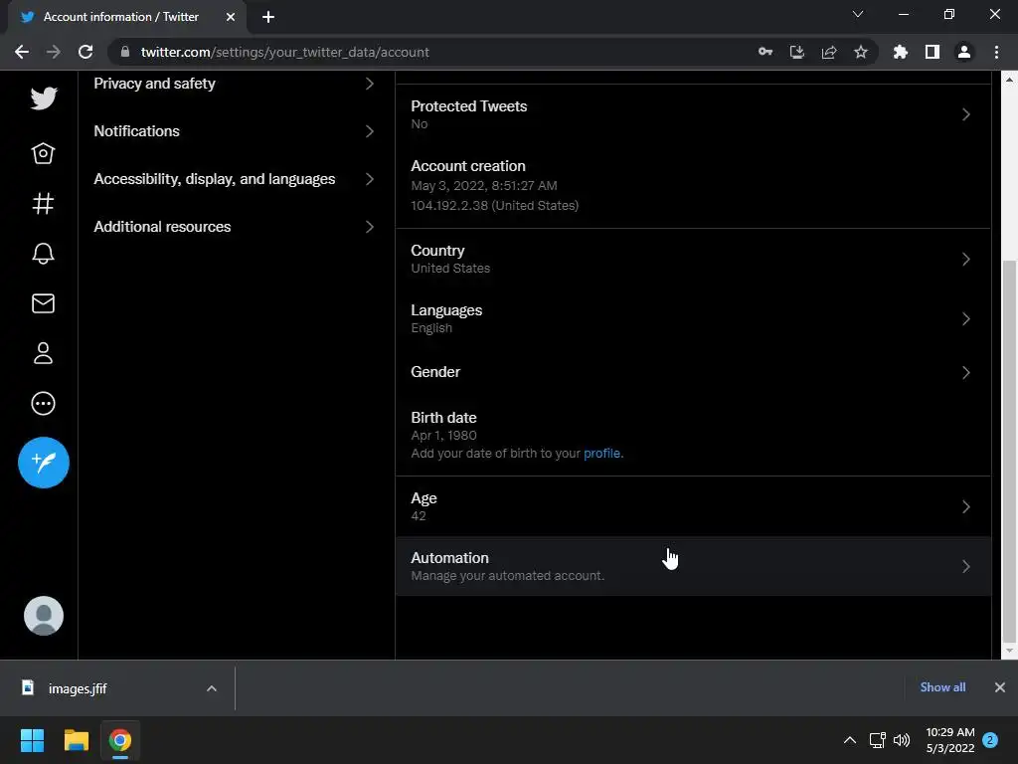Image resolution: width=1018 pixels, height=764 pixels.
Task: Open Gender setting row
Action: click(693, 372)
